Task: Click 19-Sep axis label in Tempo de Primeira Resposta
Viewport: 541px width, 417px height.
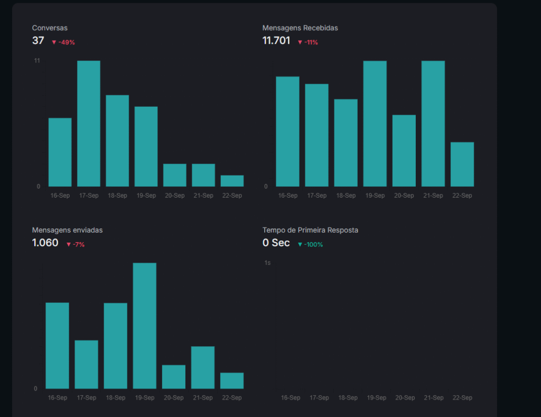Action: coord(376,398)
